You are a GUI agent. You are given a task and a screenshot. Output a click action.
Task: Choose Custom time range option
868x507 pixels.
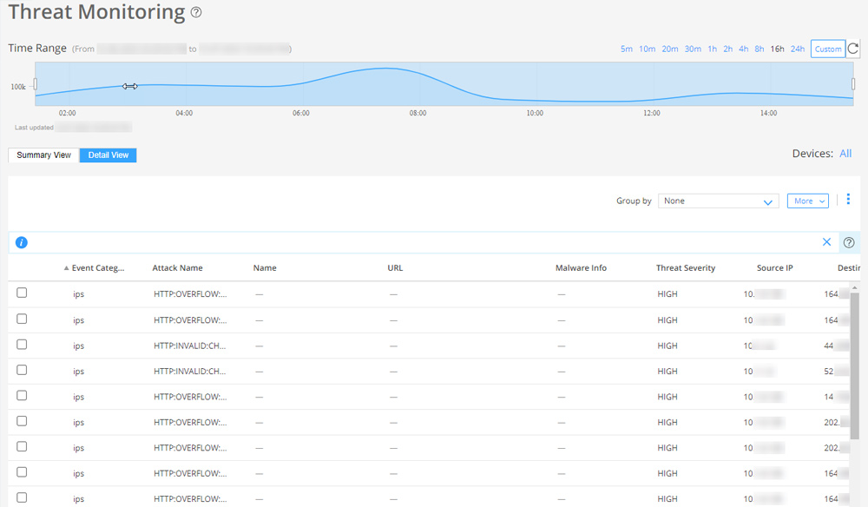827,49
